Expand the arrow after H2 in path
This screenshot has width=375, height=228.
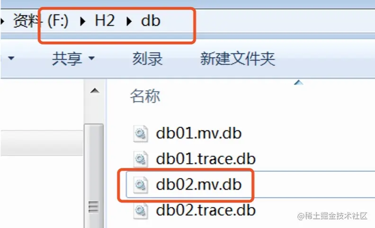coord(129,21)
